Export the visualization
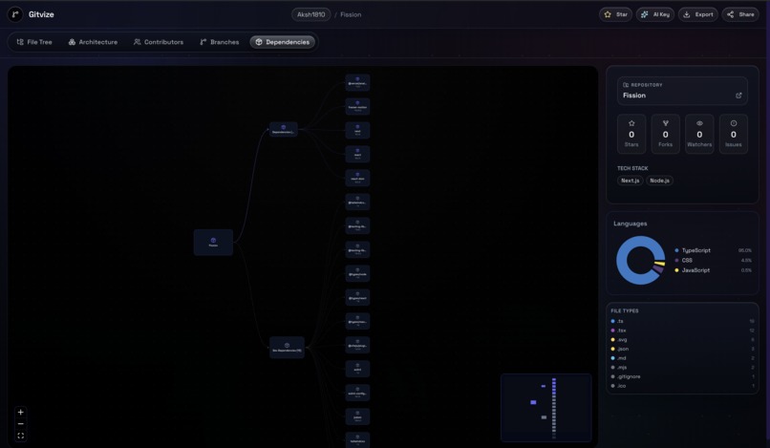The image size is (770, 448). pos(697,14)
